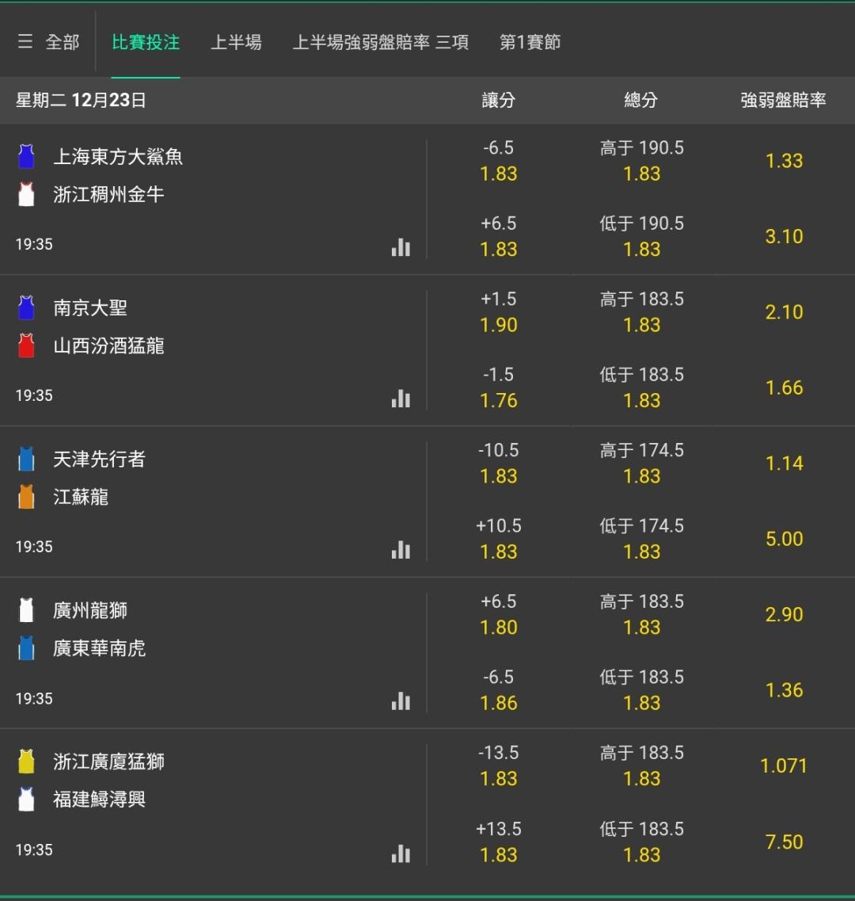Open stats chart icon for 浙江廣廈猛獅 match
The width and height of the screenshot is (855, 901).
(401, 853)
